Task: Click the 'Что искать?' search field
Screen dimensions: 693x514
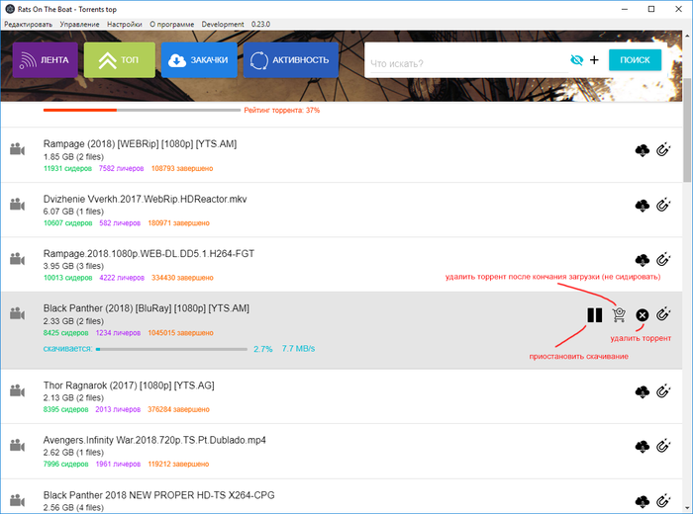Action: tap(465, 63)
